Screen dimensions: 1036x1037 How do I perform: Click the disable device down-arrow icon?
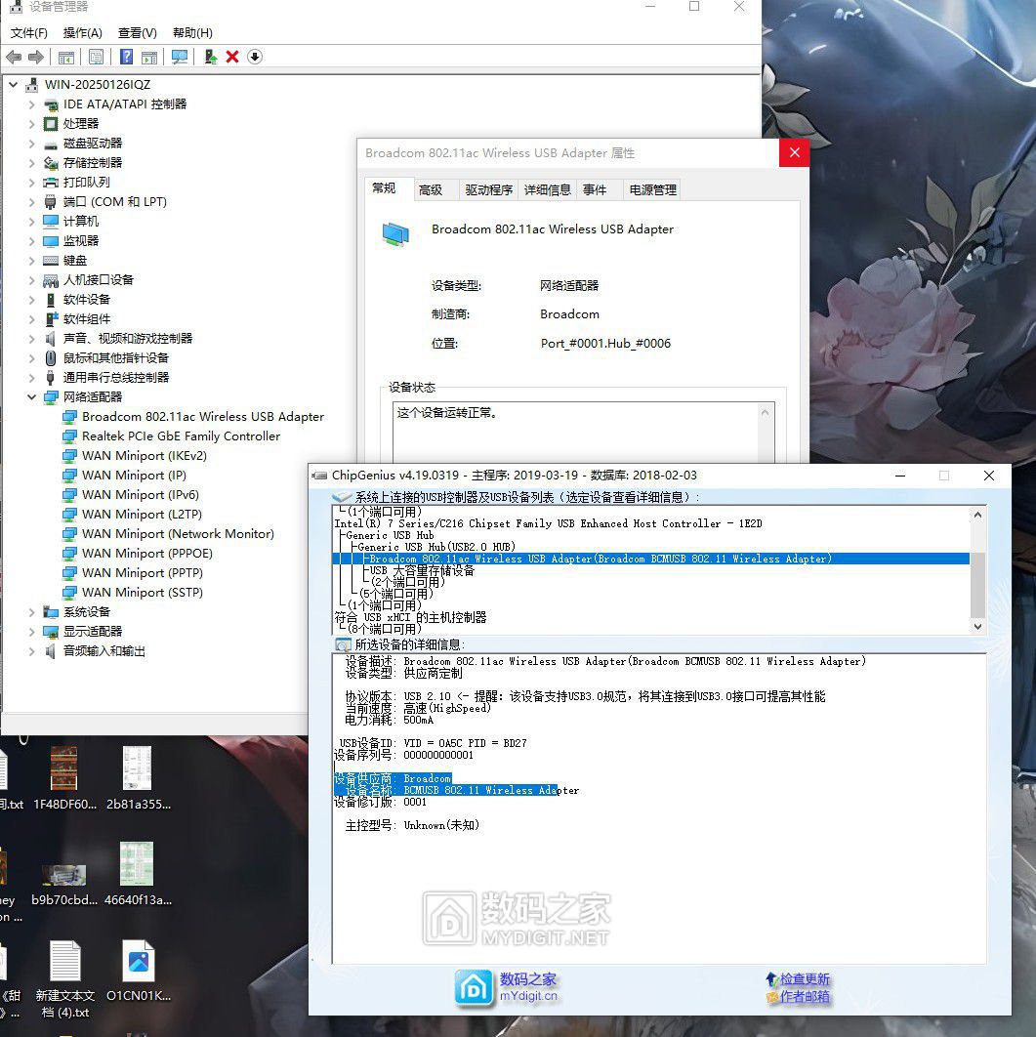coord(255,57)
